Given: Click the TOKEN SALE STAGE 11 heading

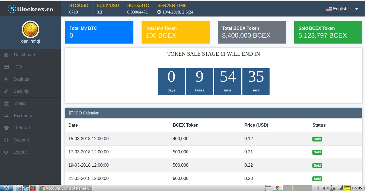Looking at the screenshot, I should pyautogui.click(x=214, y=54).
